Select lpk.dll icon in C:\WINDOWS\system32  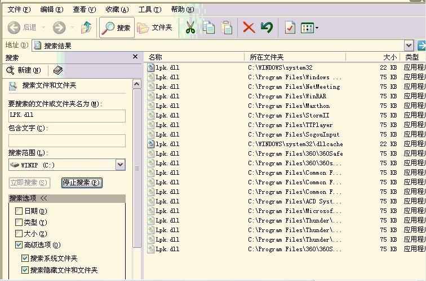151,67
